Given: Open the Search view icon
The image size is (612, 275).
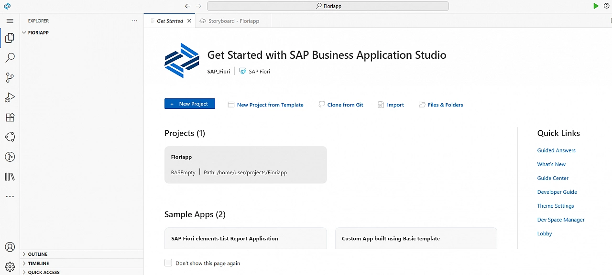Looking at the screenshot, I should 10,58.
